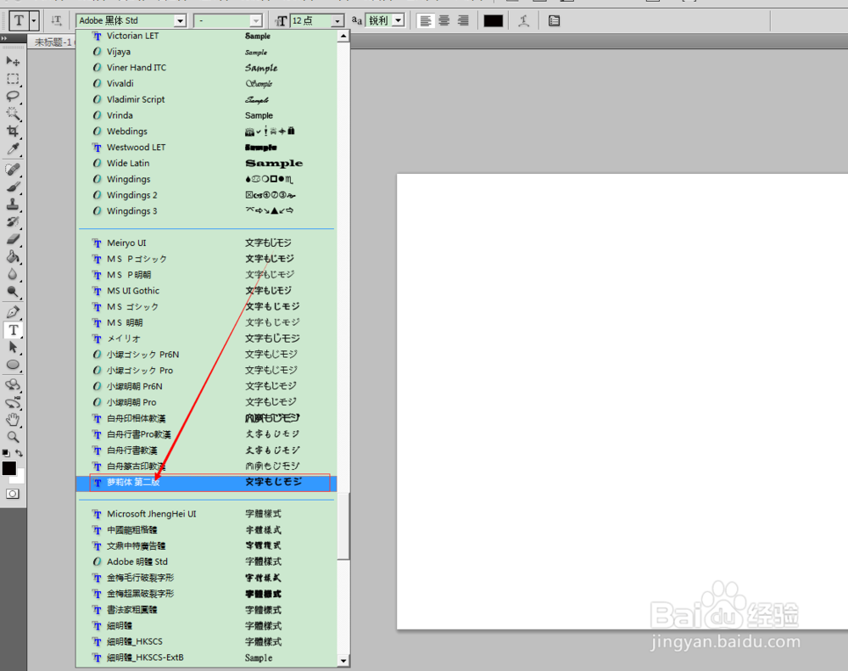Select the Eraser tool
Viewport: 848px width, 671px height.
click(x=13, y=238)
